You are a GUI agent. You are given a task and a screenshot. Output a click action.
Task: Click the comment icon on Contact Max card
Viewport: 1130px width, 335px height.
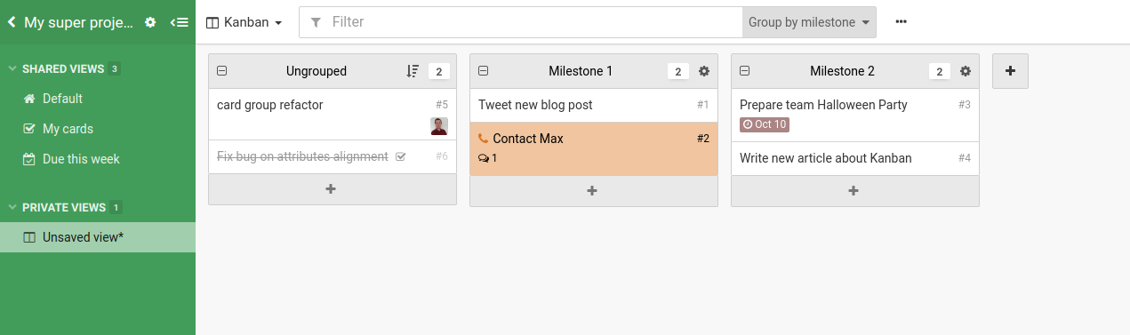coord(484,158)
